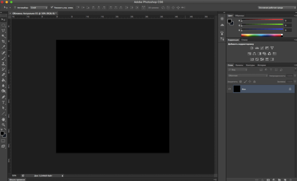Expand the Обычные blend mode dropdown
Screen dimensions: 297x181
[248, 76]
